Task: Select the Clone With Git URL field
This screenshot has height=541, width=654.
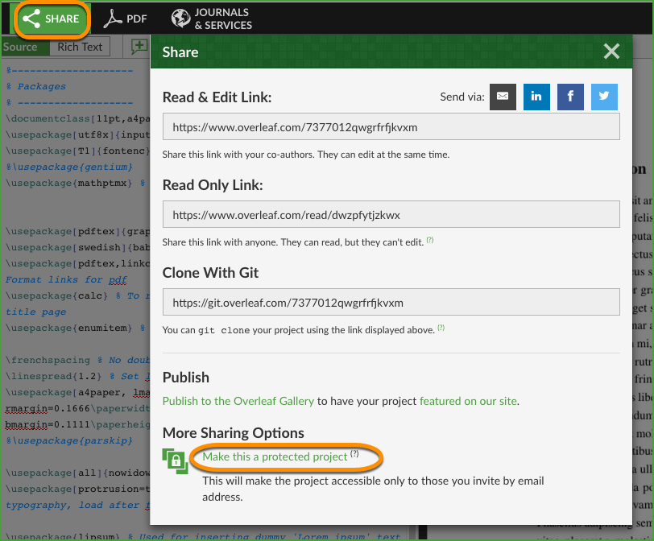Action: pyautogui.click(x=391, y=302)
